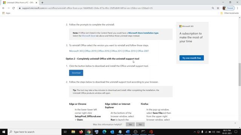This screenshot has width=241, height=135.
Task: Open a new browser tab
Action: pos(42,3)
